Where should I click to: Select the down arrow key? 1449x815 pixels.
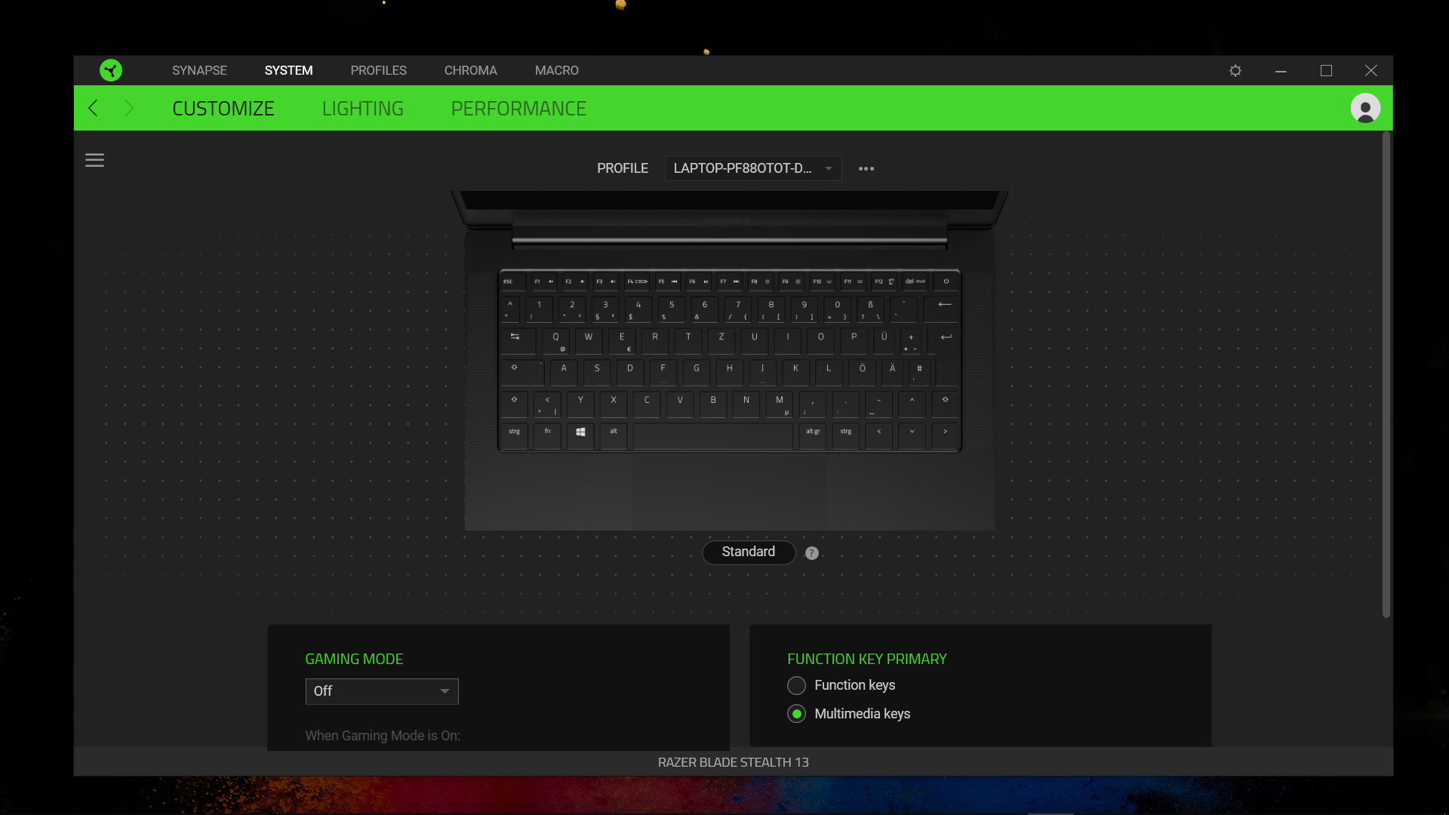click(912, 435)
